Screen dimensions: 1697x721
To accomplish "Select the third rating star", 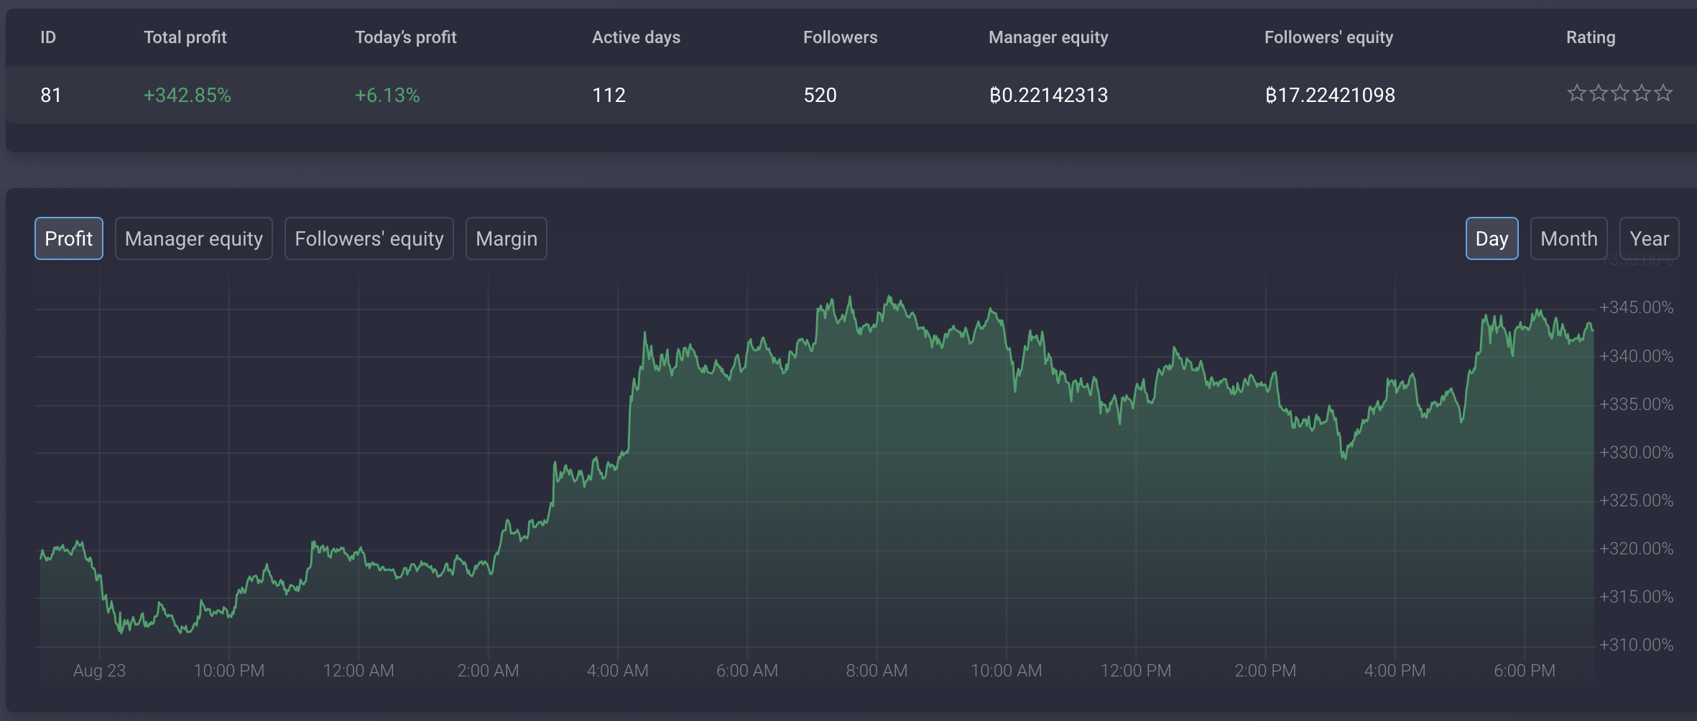I will click(x=1620, y=93).
